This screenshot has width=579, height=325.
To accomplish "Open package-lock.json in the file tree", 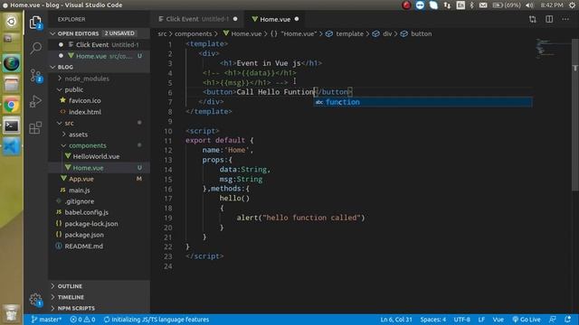I will 91,224.
